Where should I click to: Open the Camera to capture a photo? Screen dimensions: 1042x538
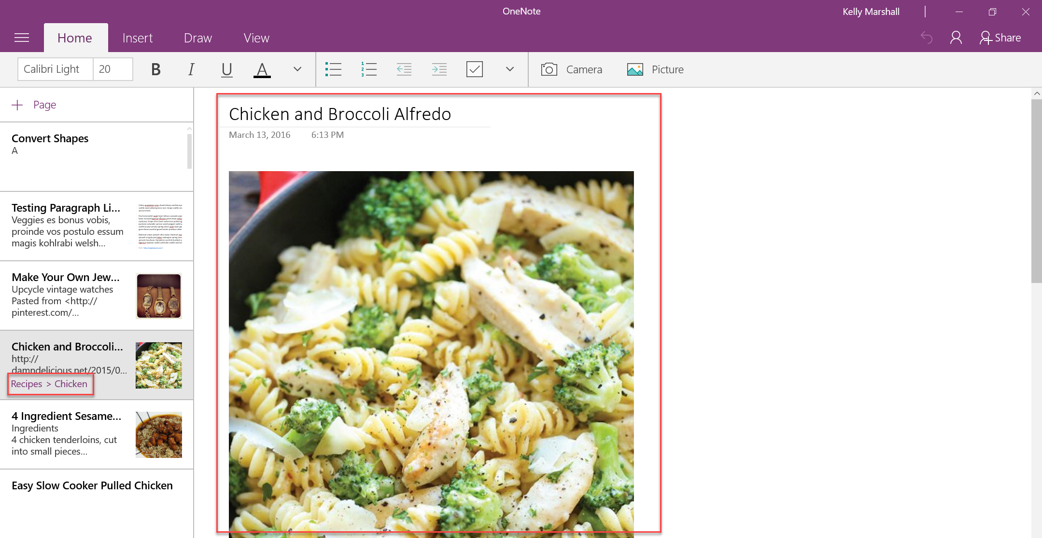(x=572, y=69)
